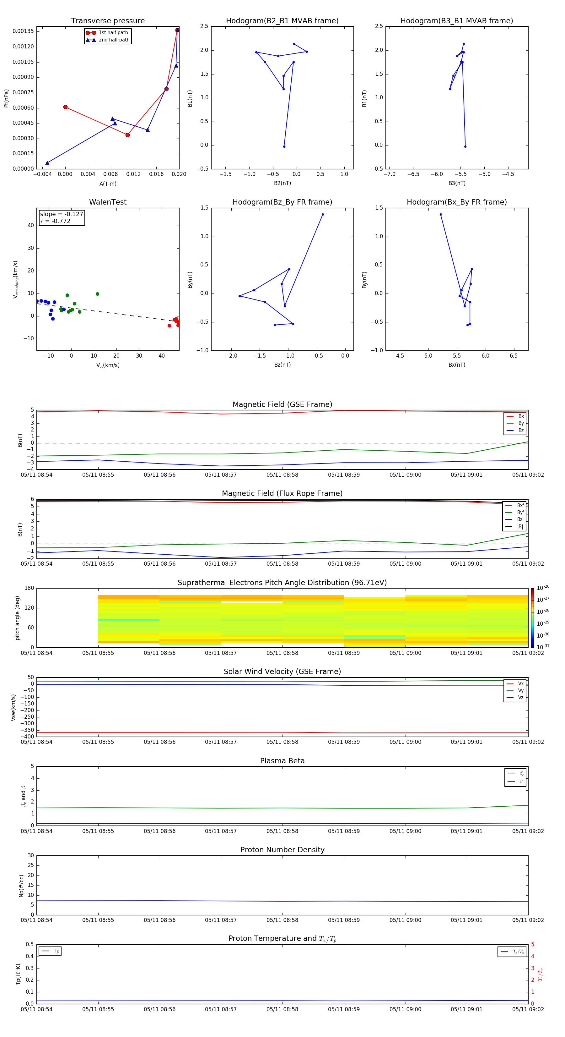Click the "Solar Wind Velocity (GSE Frame)" title
565x1037 pixels.
282,672
